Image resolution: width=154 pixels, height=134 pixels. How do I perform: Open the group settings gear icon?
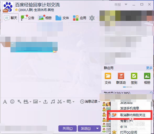click(x=92, y=18)
